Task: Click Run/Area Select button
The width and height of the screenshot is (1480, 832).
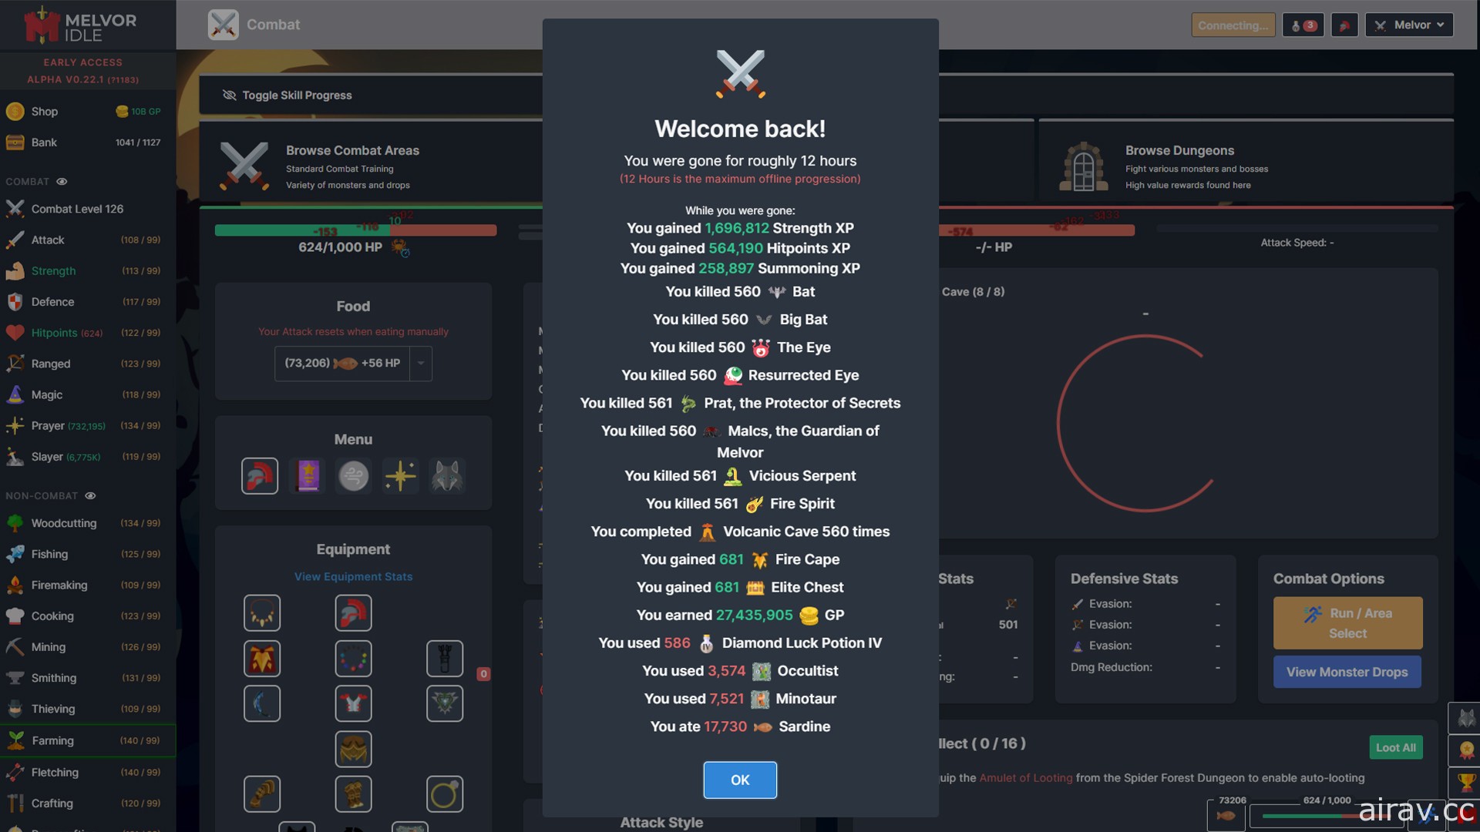Action: (x=1347, y=622)
